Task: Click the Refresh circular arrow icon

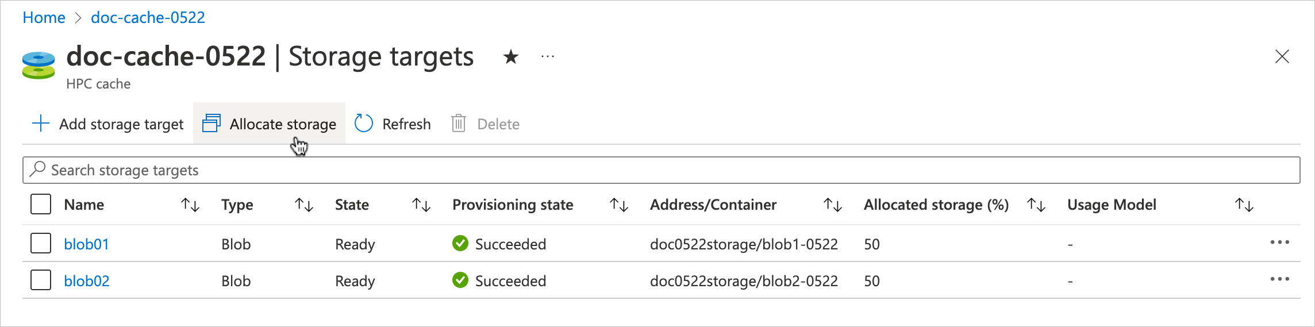Action: [364, 124]
